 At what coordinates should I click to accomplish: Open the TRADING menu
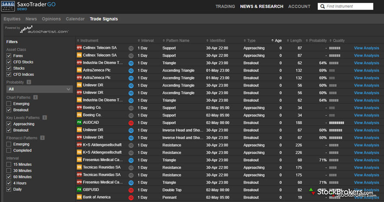pos(225,7)
